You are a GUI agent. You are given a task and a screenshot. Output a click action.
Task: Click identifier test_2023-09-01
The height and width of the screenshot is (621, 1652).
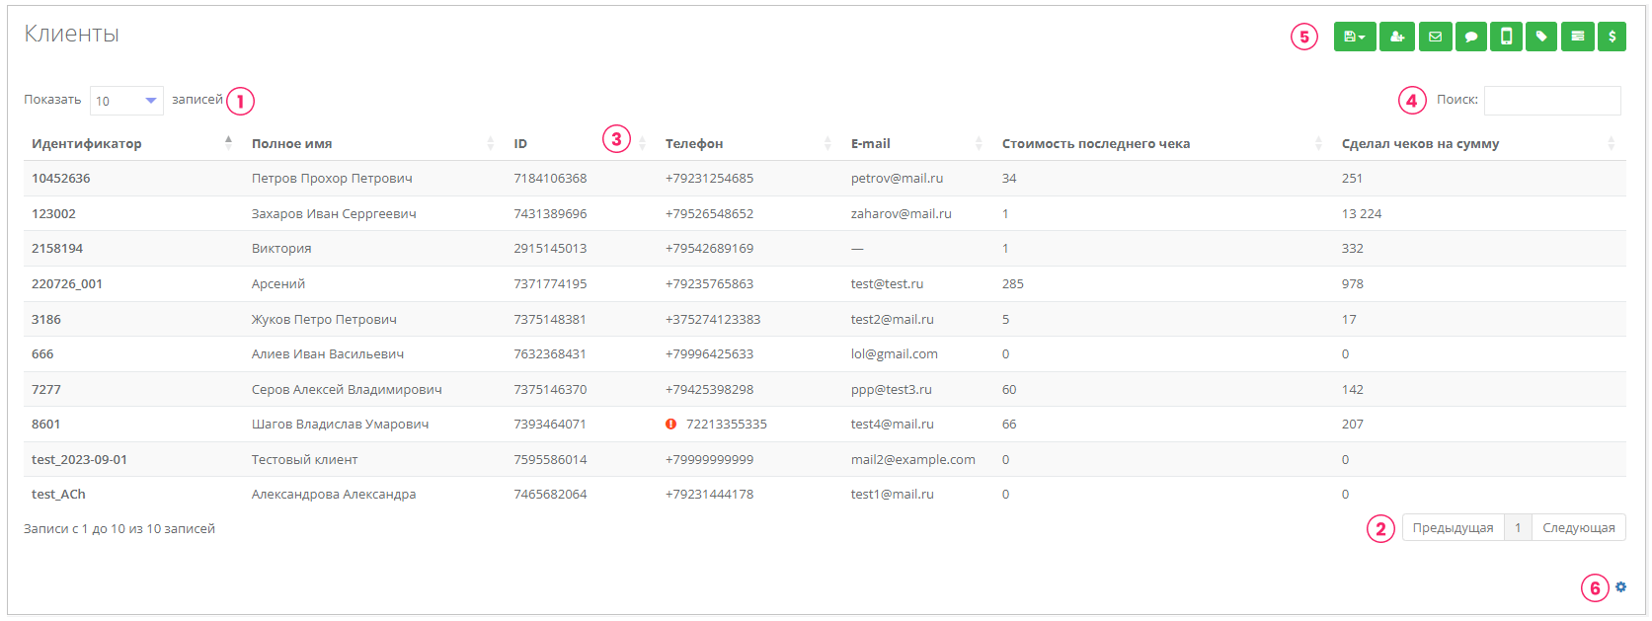tap(79, 459)
